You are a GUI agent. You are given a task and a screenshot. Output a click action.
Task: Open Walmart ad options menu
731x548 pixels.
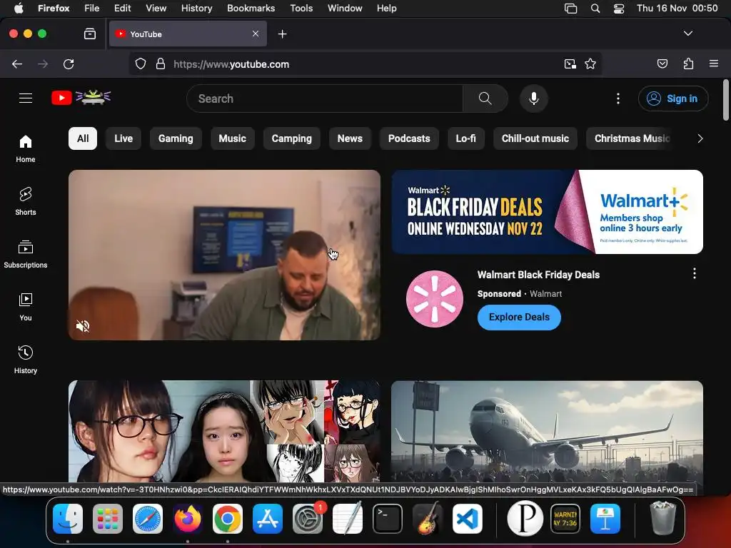695,273
